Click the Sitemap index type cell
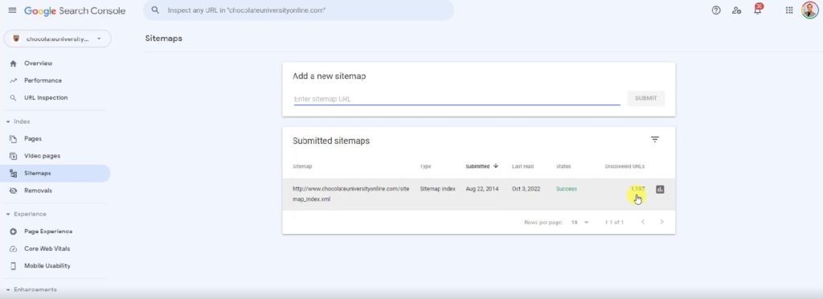 pos(438,189)
